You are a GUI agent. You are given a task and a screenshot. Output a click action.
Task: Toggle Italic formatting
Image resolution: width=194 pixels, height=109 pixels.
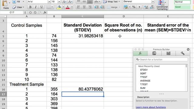tap(36, 7)
